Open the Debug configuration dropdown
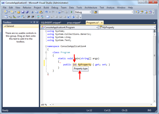159x114 pixels. 90,12
